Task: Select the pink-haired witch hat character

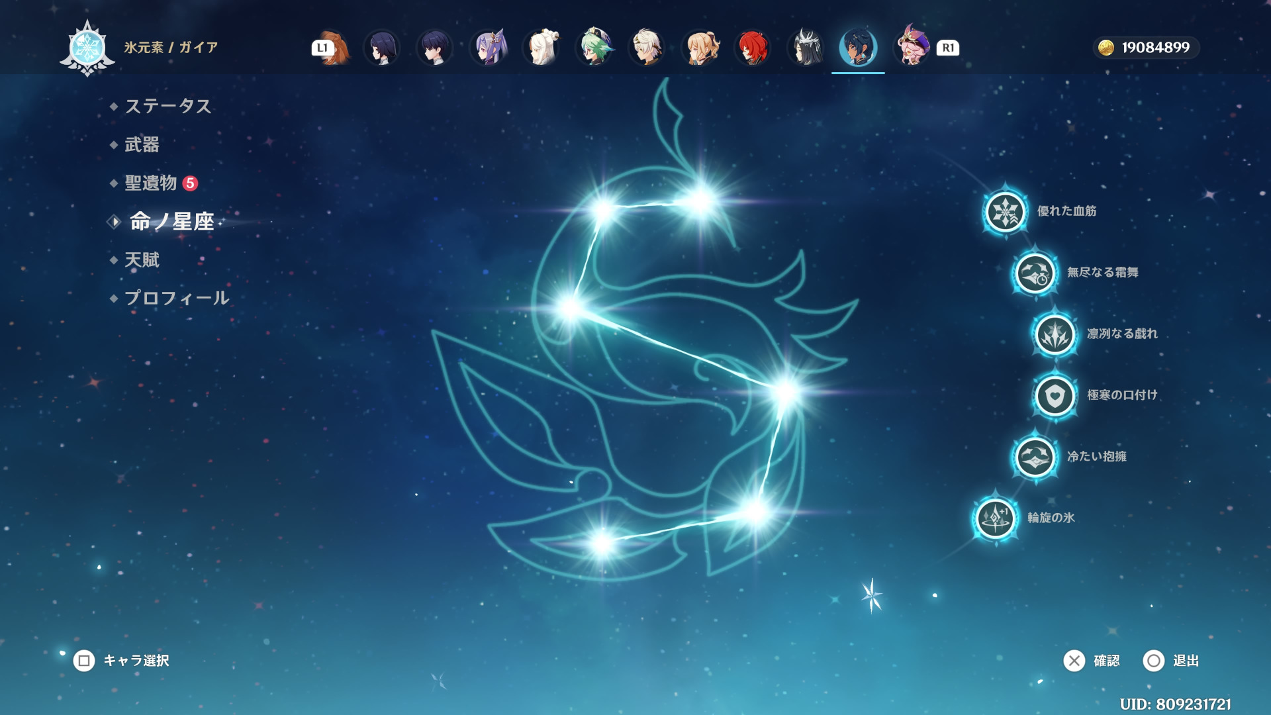Action: click(912, 48)
